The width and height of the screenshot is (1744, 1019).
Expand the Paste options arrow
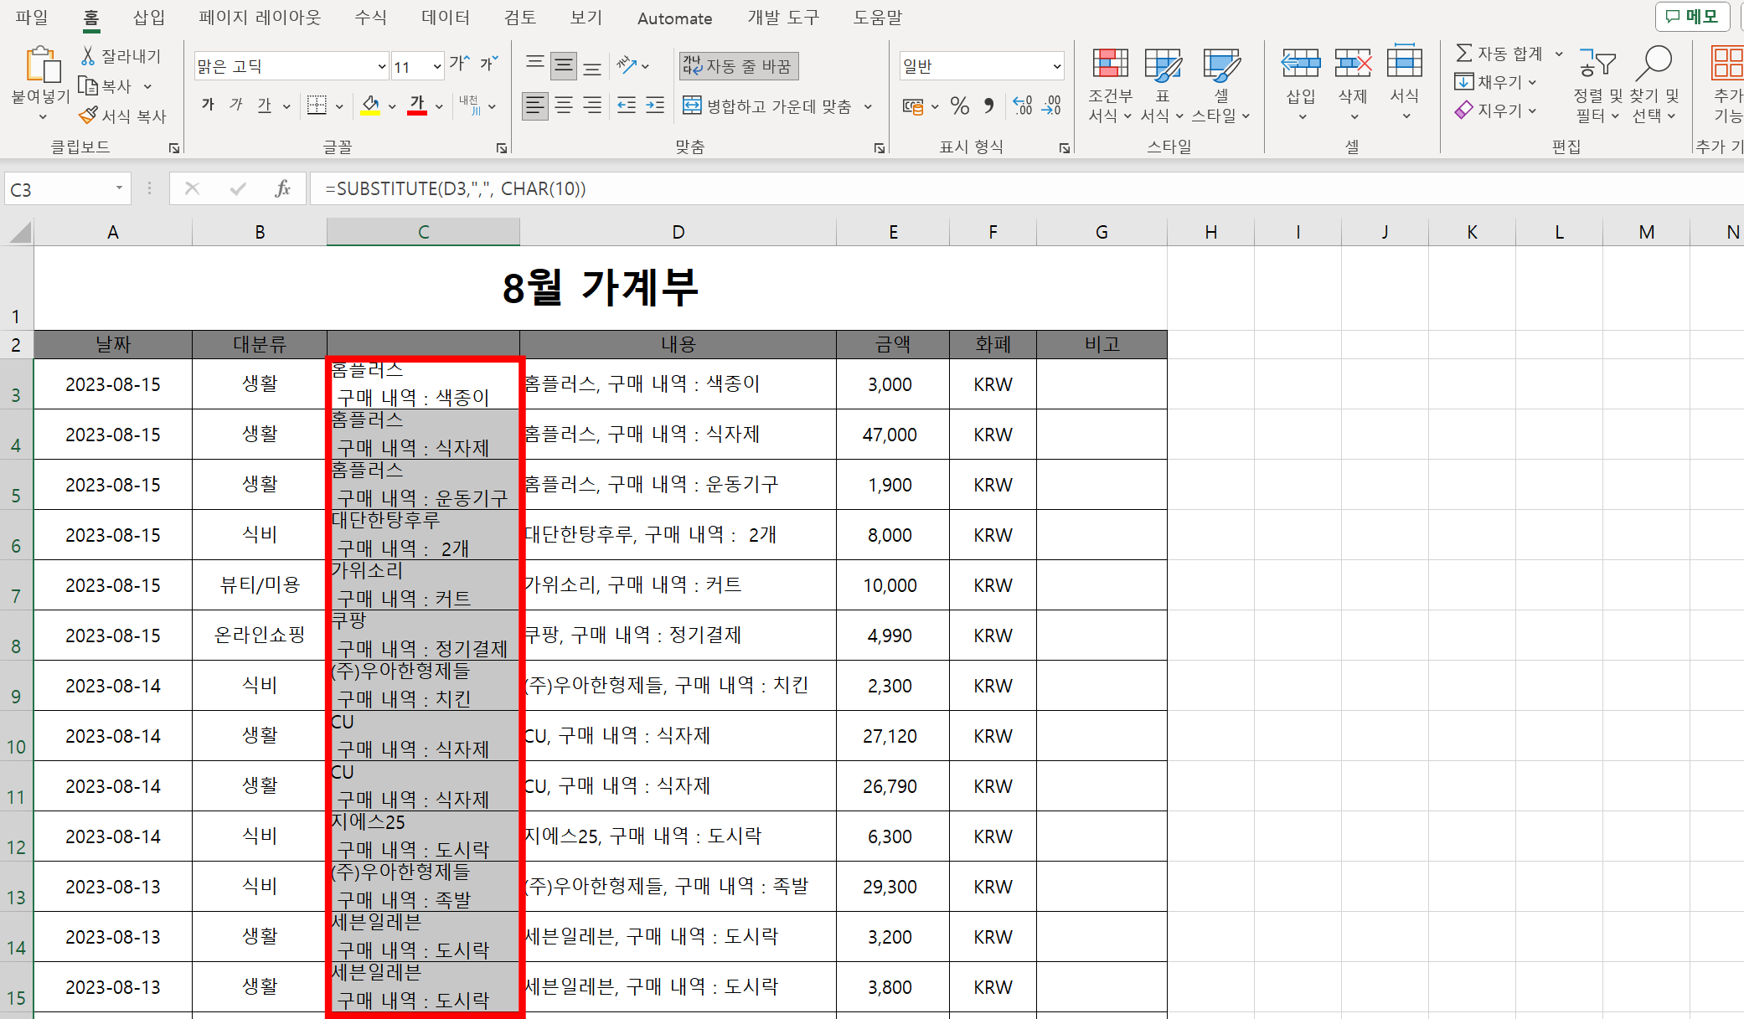[x=42, y=116]
